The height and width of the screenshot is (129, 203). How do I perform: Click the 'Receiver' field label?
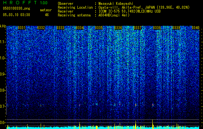[x=66, y=11]
